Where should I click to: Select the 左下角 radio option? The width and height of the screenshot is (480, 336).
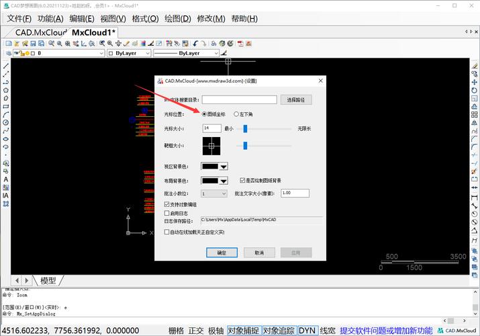(236, 114)
